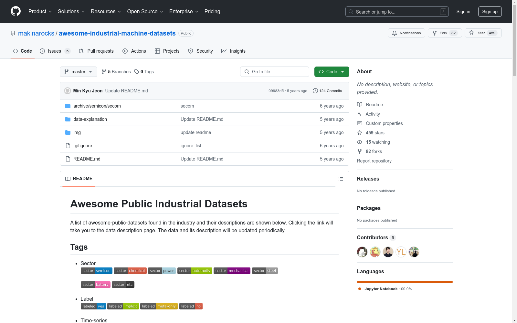This screenshot has height=323, width=517.
Task: Click the labeled yes badge
Action: pyautogui.click(x=93, y=306)
